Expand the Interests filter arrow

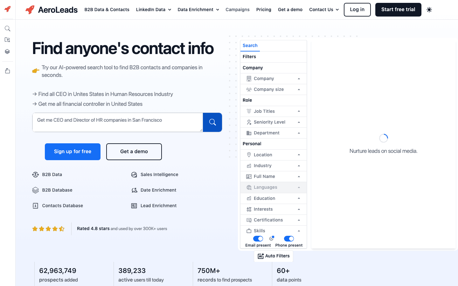point(299,209)
